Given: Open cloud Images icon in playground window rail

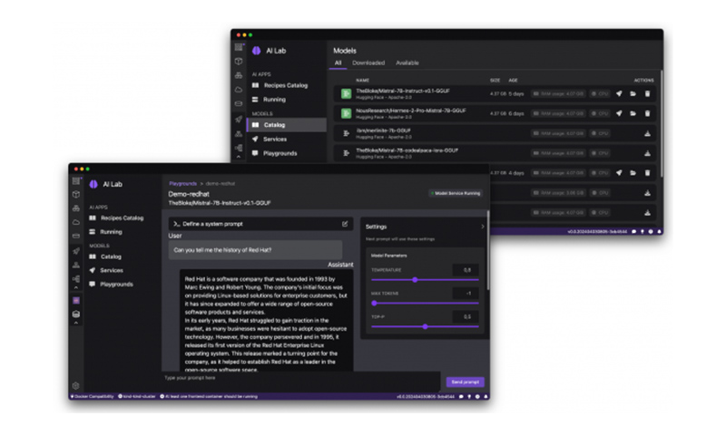Looking at the screenshot, I should 76,222.
